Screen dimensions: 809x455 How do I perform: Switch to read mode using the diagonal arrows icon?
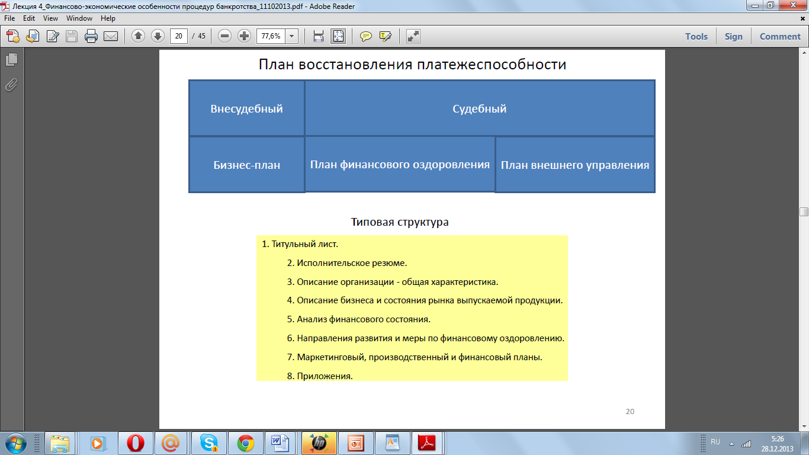[413, 36]
